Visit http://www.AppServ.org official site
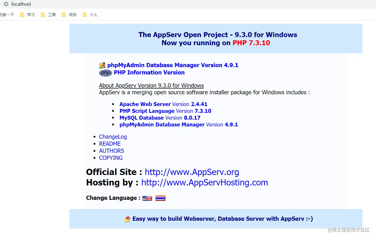The width and height of the screenshot is (376, 239). tap(192, 172)
